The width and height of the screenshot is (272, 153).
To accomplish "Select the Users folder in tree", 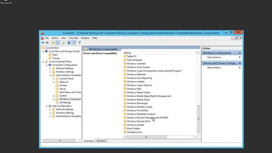I will point(55,55).
